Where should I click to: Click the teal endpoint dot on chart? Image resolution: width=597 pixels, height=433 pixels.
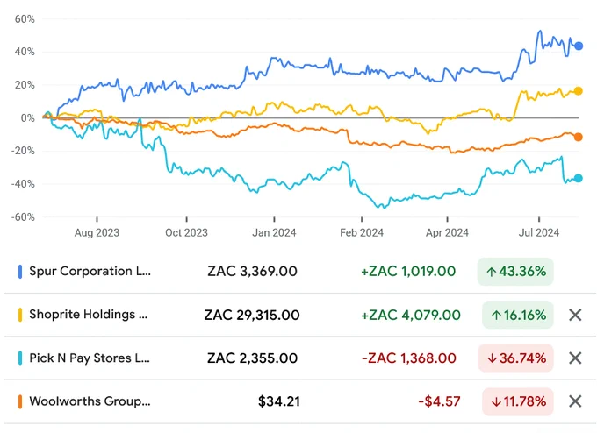[x=579, y=178]
